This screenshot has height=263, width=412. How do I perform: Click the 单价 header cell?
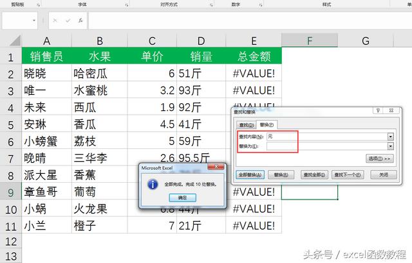pos(152,56)
